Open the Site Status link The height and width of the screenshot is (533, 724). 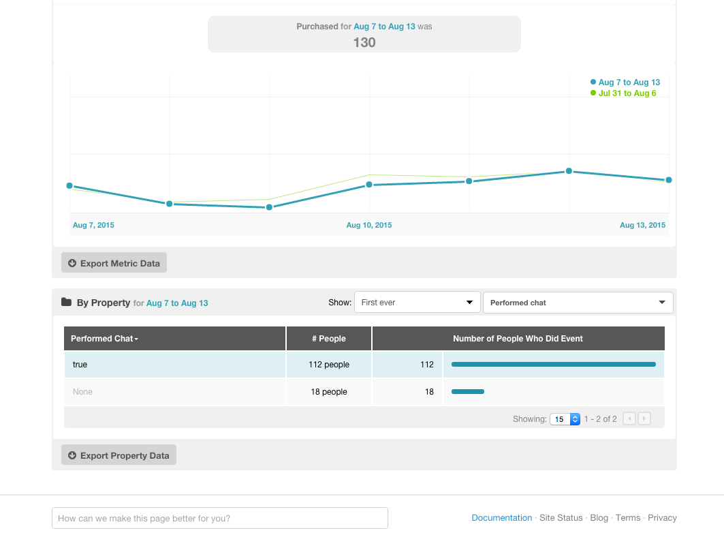[561, 518]
